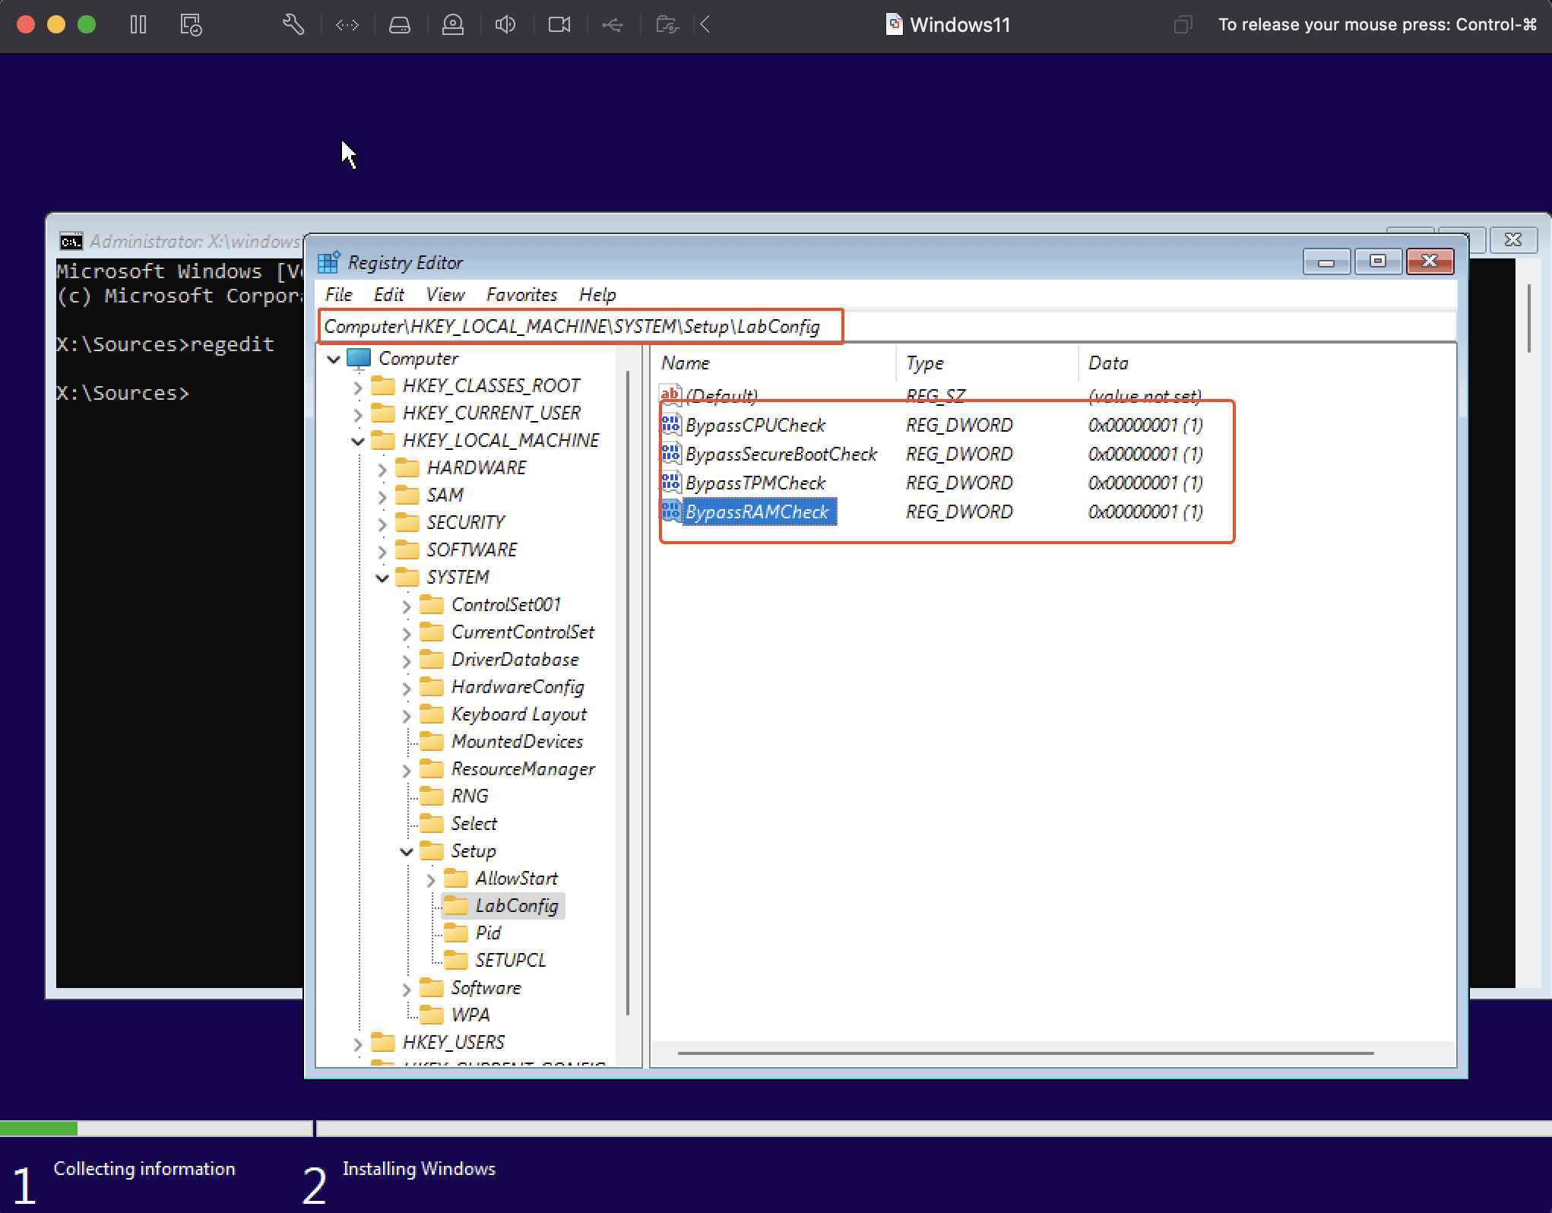Screen dimensions: 1552x1213
Task: Click the LabConfig folder in tree
Action: [514, 906]
